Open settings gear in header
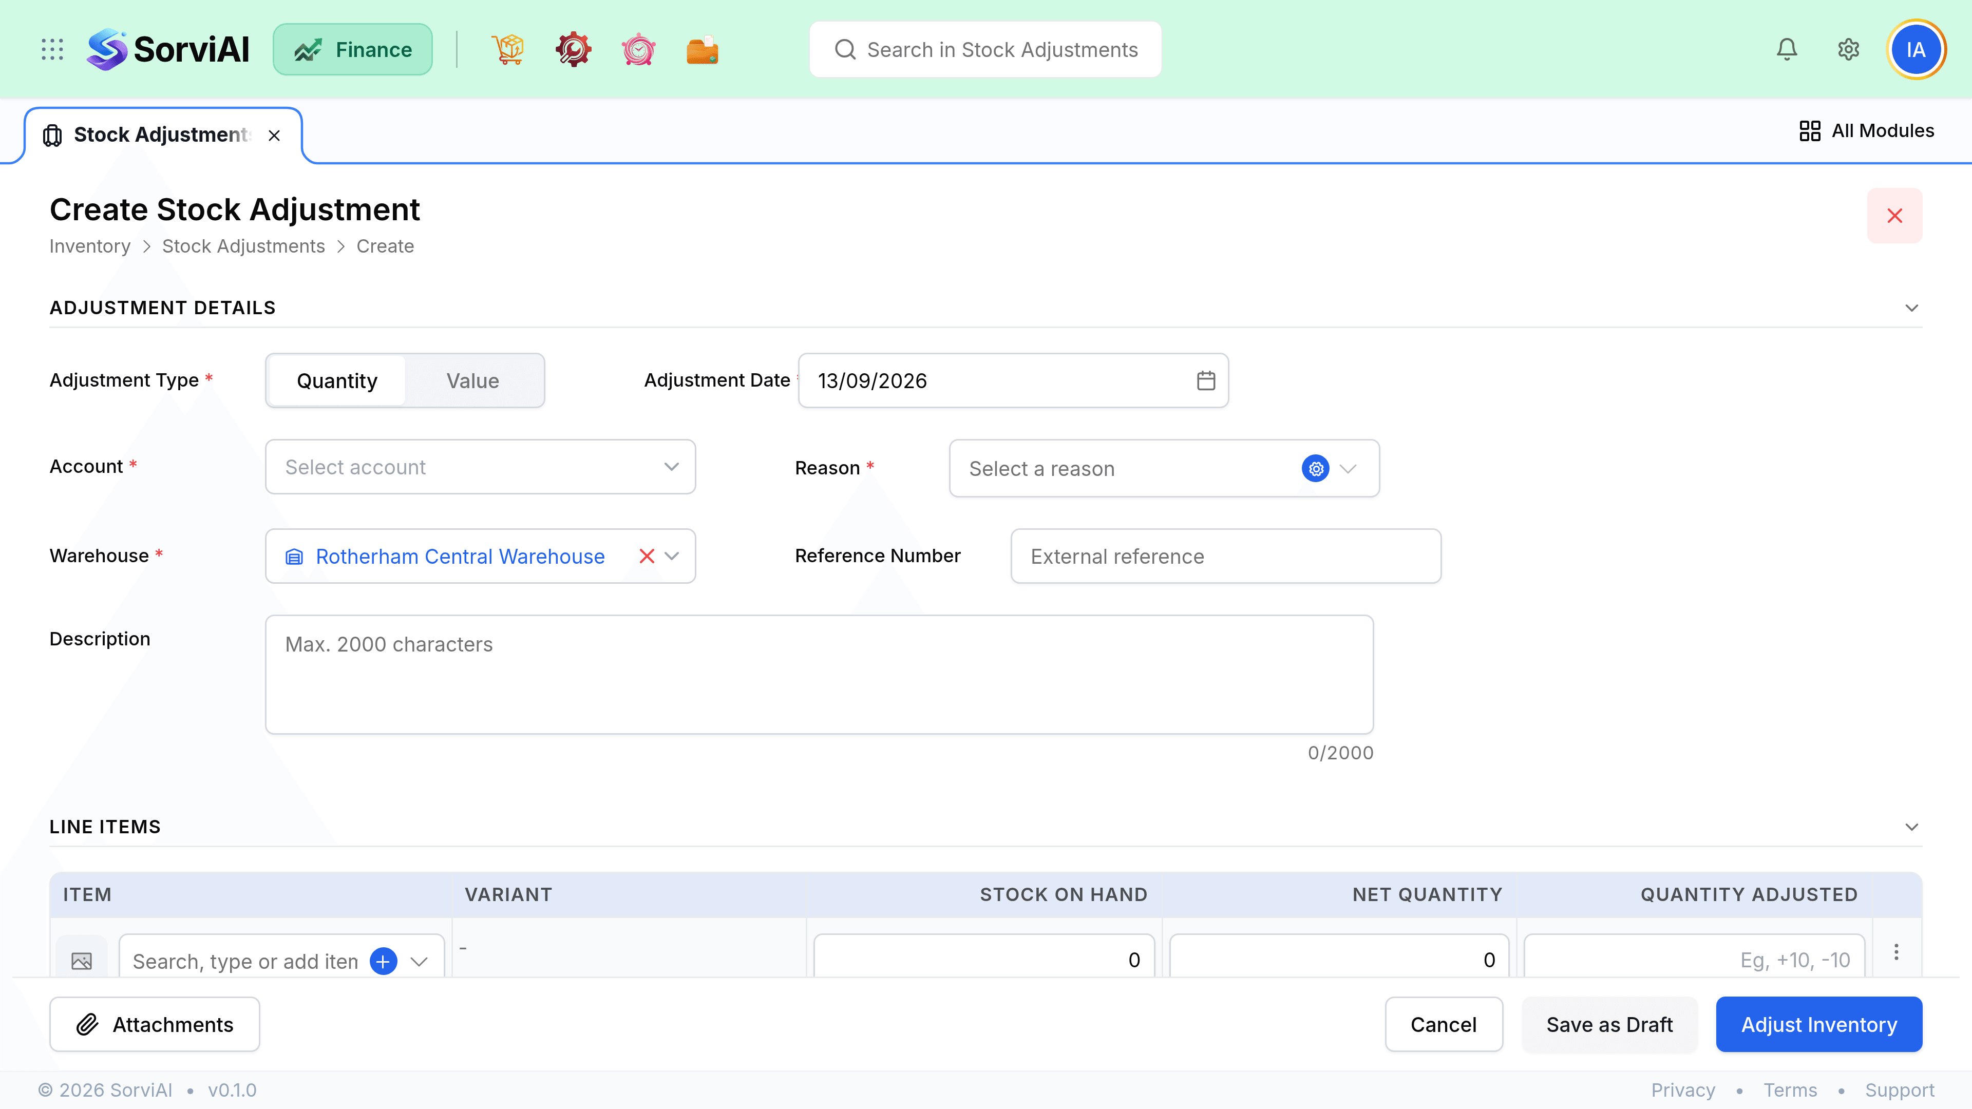Screen dimensions: 1972x1109 [x=1849, y=50]
